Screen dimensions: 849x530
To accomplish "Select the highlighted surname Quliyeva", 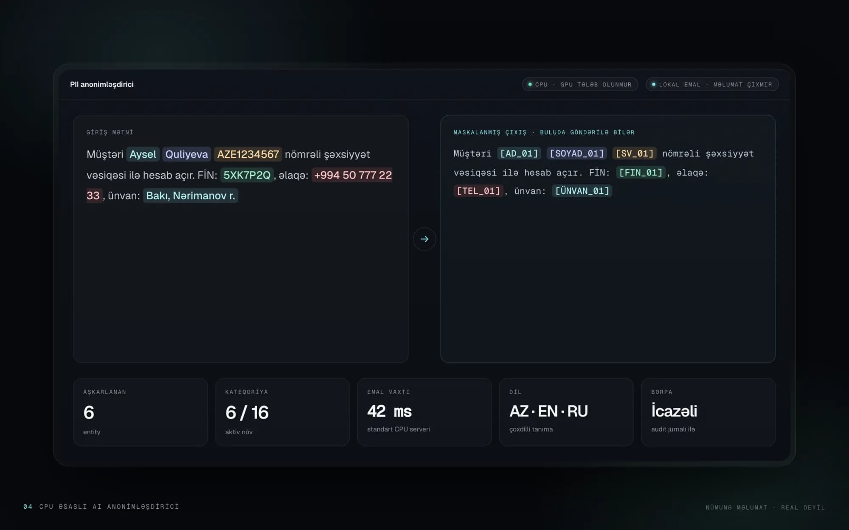I will click(x=187, y=154).
